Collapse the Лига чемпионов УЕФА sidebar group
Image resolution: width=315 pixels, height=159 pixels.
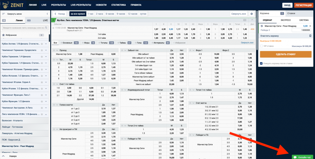pos(46,114)
